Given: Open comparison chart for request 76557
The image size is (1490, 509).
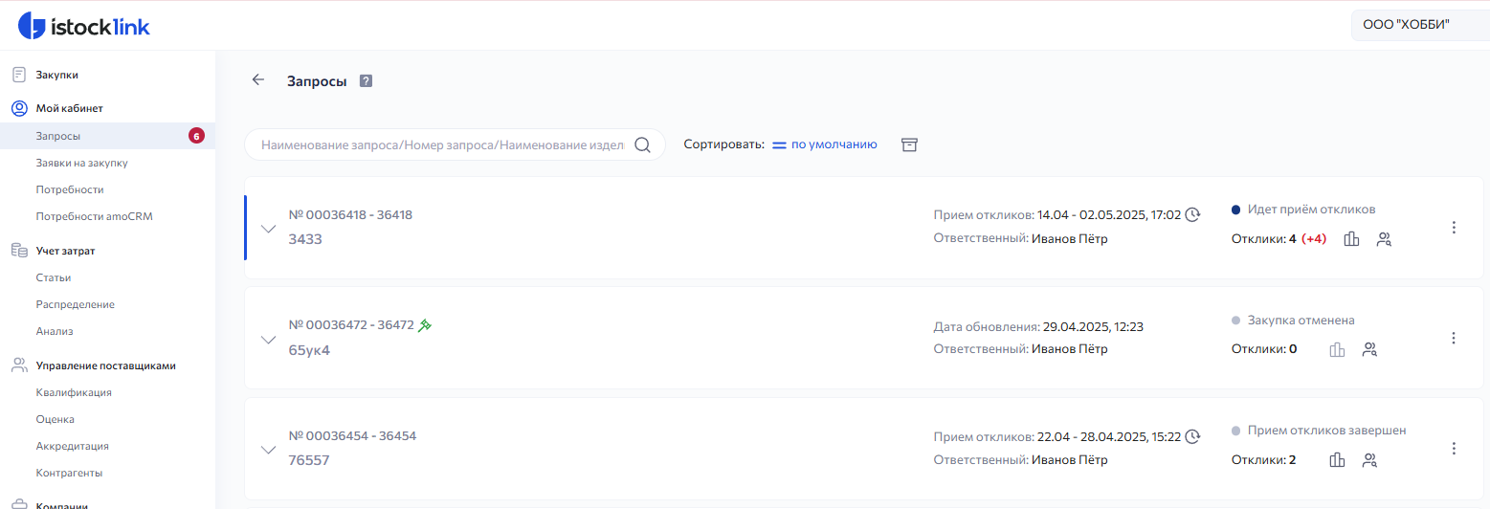Looking at the screenshot, I should click(x=1337, y=460).
